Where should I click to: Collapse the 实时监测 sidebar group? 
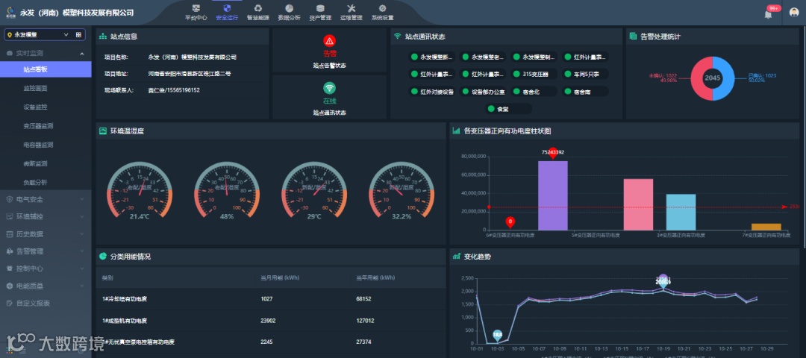[x=46, y=53]
